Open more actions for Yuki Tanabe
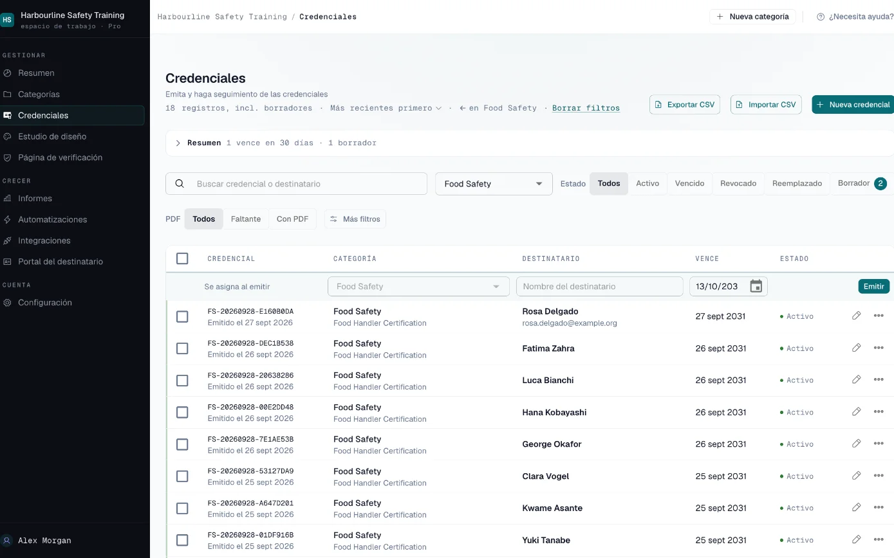 point(879,540)
